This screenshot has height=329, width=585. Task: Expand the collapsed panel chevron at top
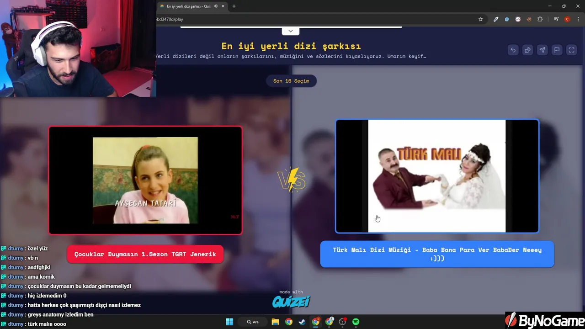291,31
